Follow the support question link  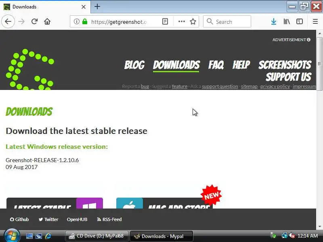pyautogui.click(x=220, y=86)
